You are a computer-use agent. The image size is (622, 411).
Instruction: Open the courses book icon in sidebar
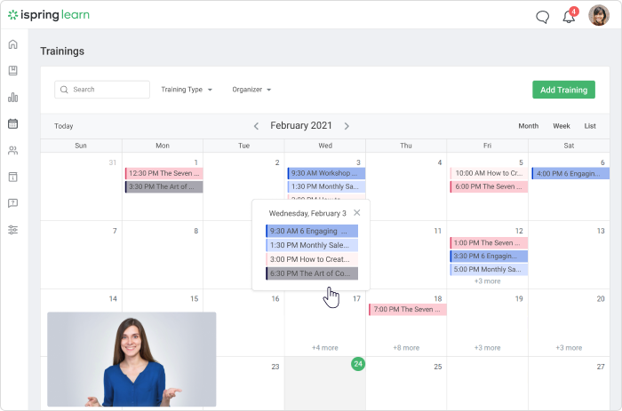click(12, 70)
